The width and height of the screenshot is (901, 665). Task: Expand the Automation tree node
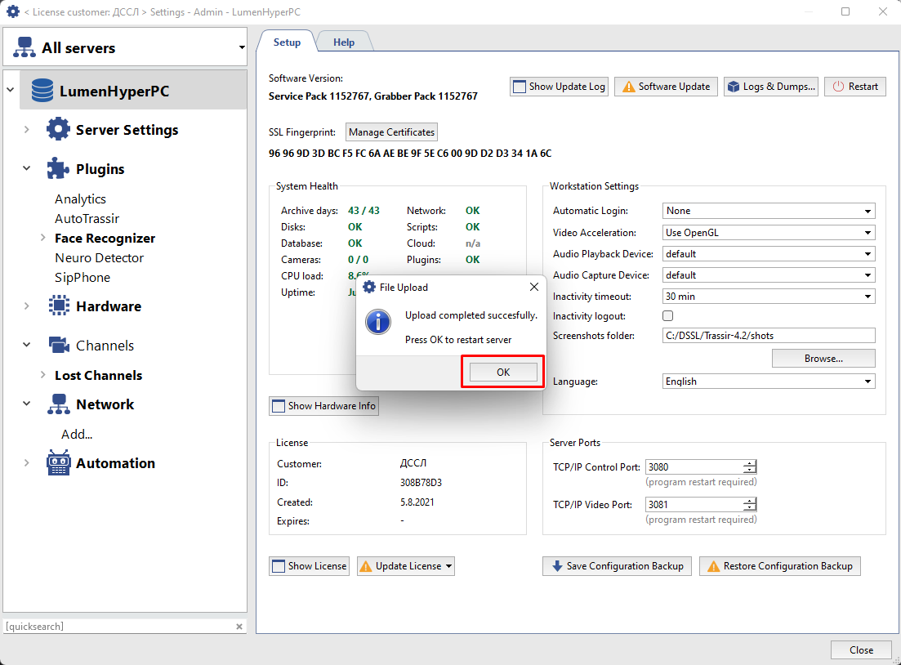tap(26, 462)
